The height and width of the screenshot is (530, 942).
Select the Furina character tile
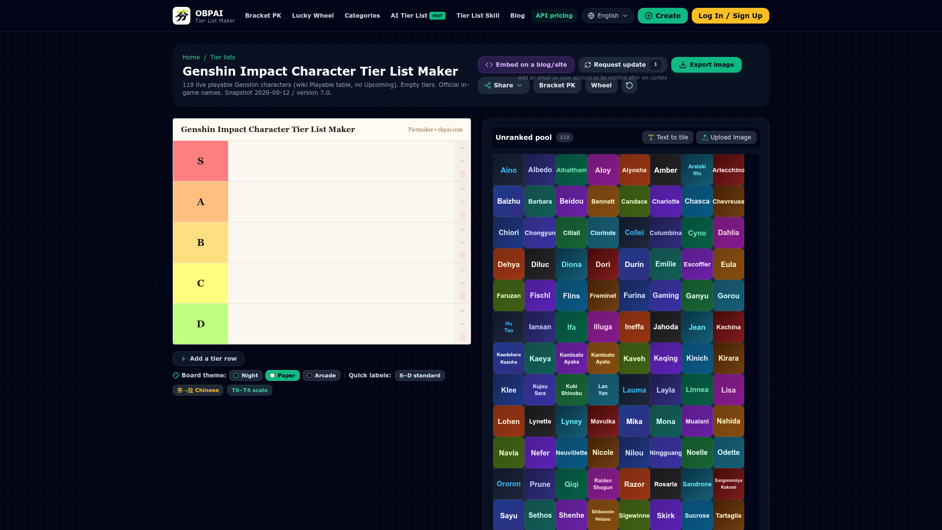(634, 295)
